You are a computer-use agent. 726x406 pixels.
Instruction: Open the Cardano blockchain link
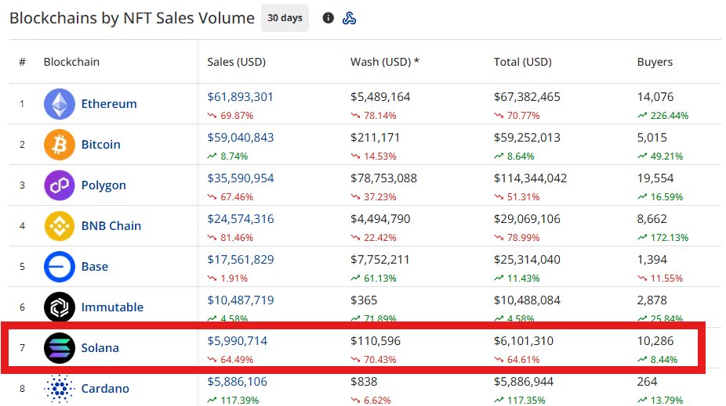[x=105, y=389]
